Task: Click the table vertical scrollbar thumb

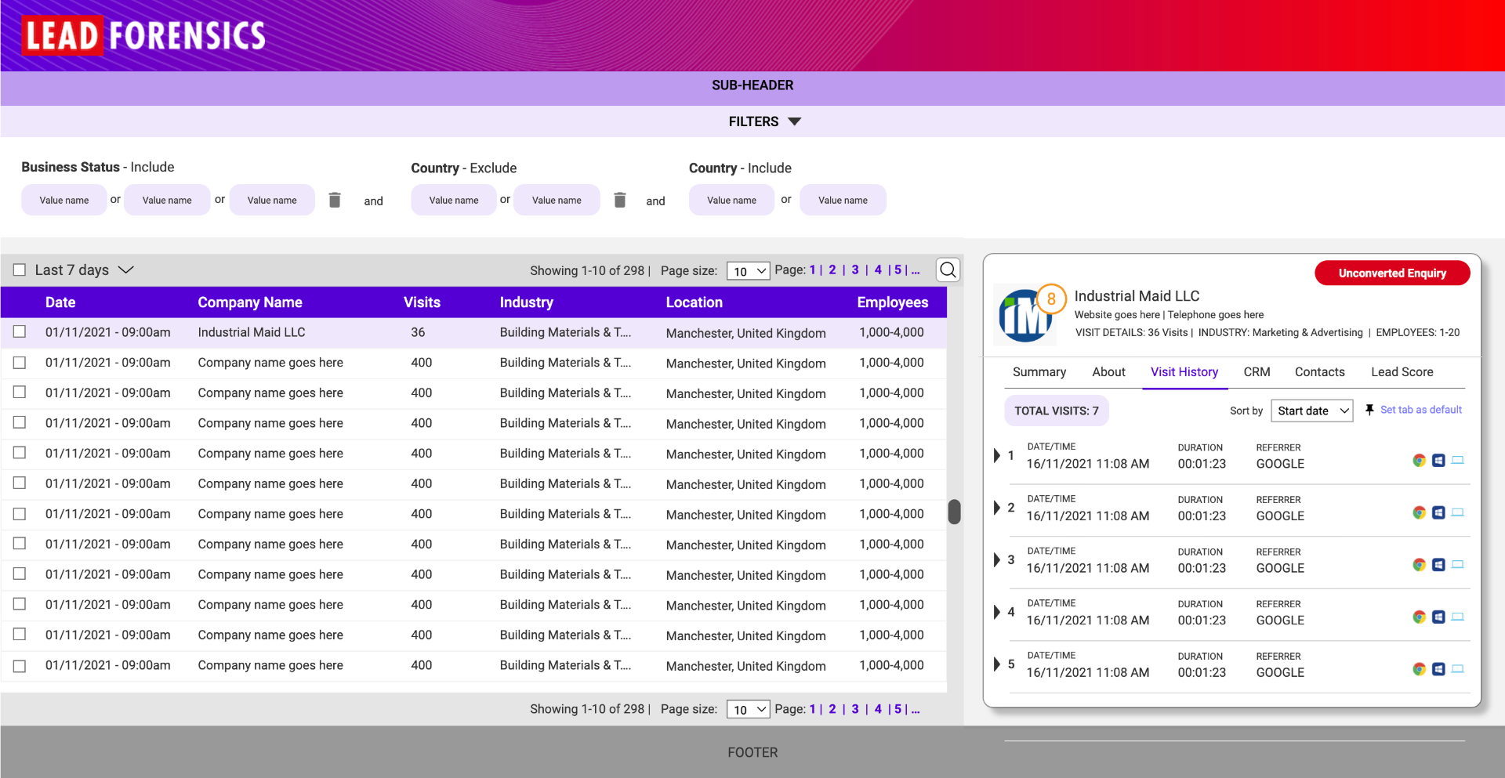Action: 954,512
